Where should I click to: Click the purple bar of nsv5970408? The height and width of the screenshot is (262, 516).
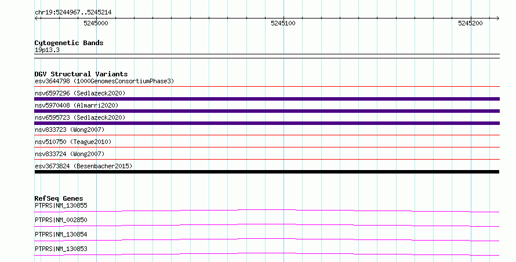point(267,111)
